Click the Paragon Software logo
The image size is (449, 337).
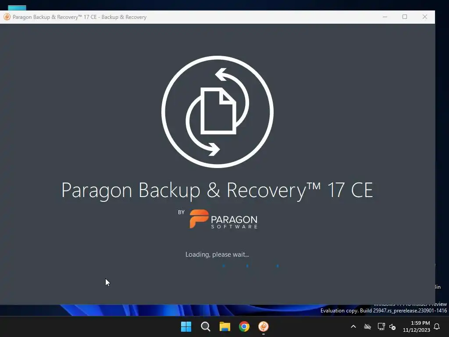click(x=223, y=219)
